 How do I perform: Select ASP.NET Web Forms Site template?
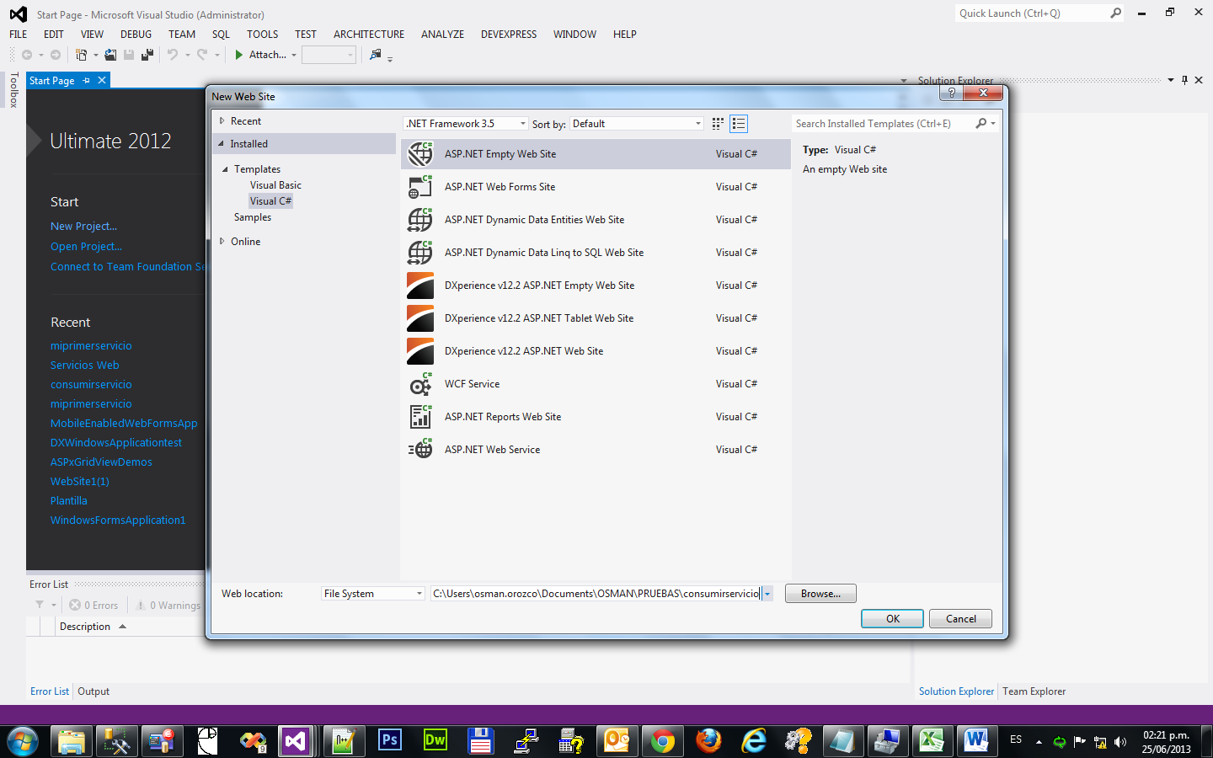click(596, 187)
